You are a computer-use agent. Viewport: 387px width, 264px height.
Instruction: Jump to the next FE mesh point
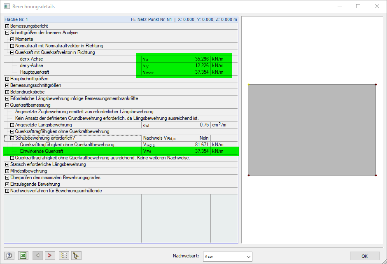[50, 255]
